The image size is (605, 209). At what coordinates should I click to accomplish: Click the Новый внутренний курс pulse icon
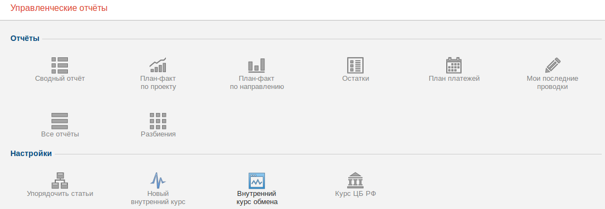click(158, 180)
